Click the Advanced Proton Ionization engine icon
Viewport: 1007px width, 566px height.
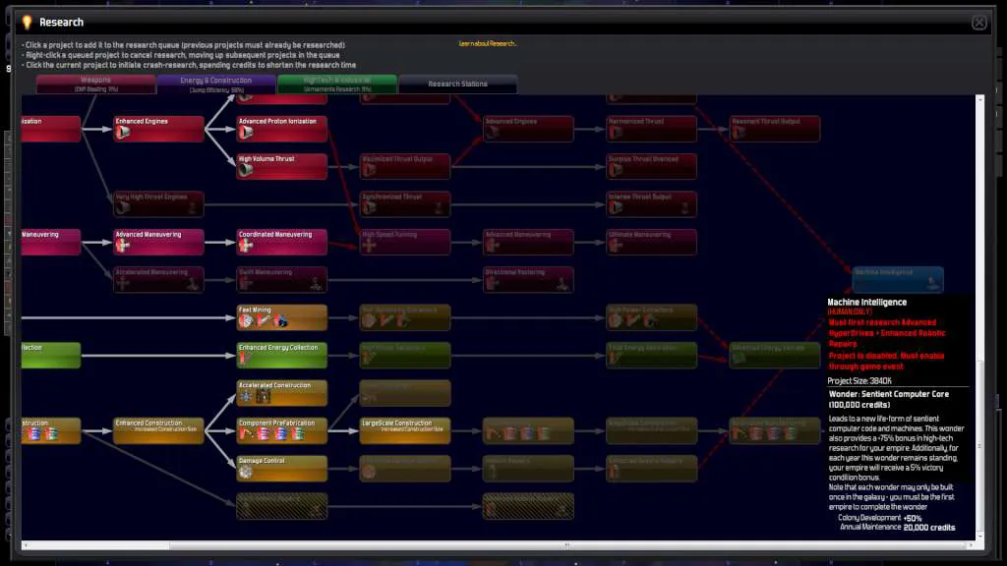[246, 133]
